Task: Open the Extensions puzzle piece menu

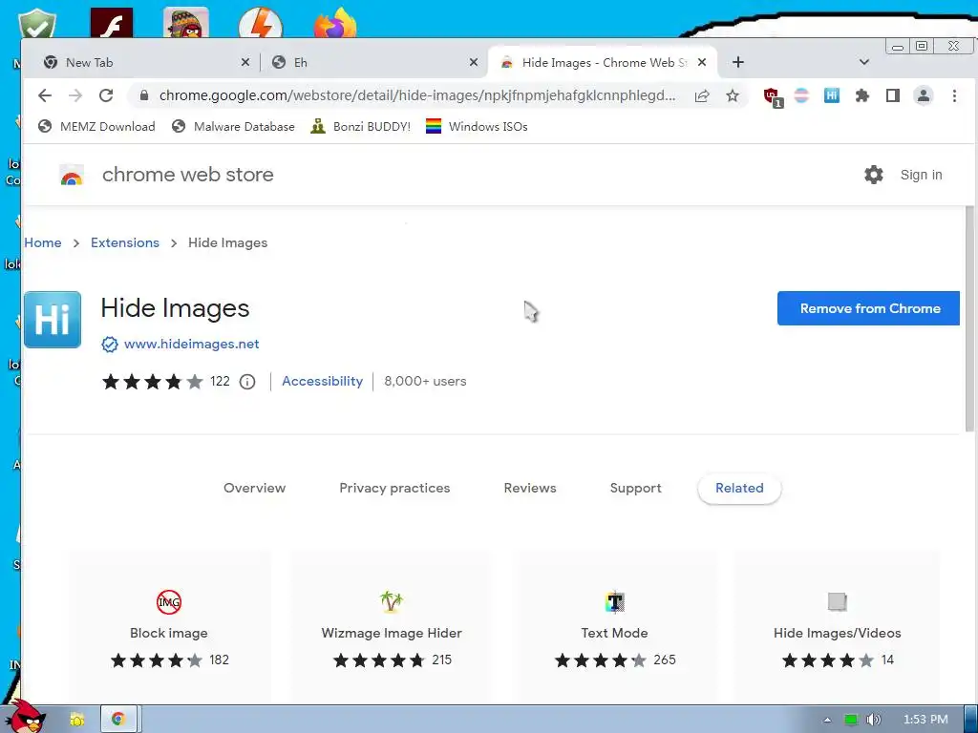Action: pyautogui.click(x=862, y=95)
